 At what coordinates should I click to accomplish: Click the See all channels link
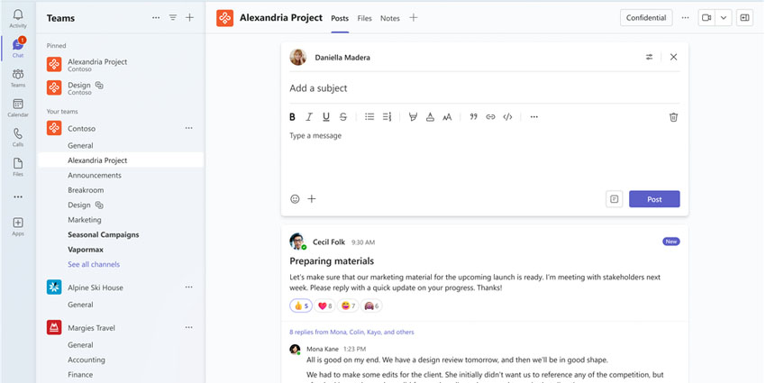coord(94,265)
